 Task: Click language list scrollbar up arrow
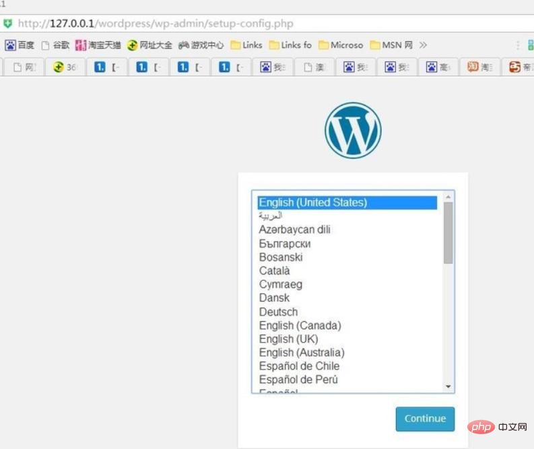coord(448,197)
